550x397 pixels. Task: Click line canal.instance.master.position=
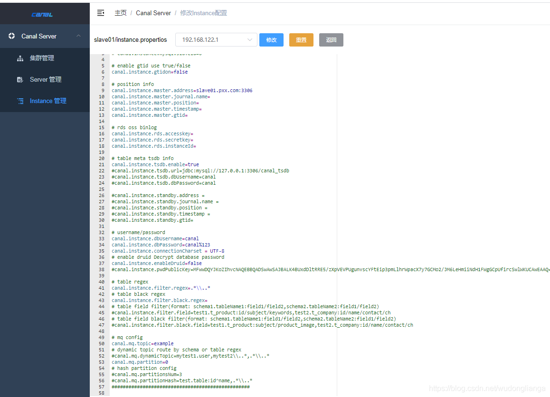155,103
